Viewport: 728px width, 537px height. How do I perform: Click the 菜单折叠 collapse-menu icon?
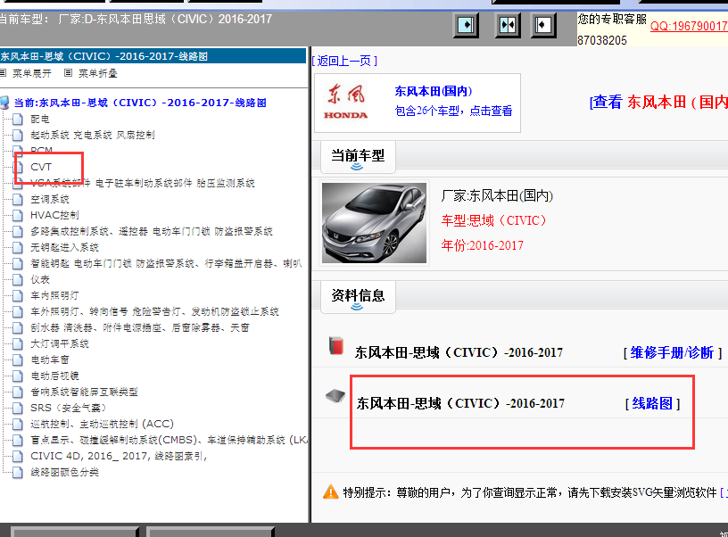68,73
